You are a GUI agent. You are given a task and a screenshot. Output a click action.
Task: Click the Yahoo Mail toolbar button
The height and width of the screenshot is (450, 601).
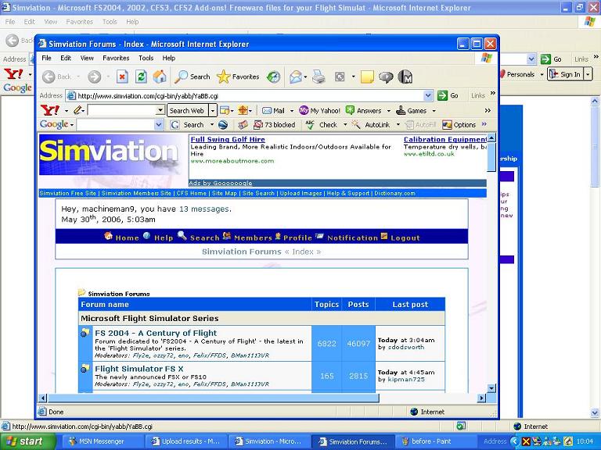[x=273, y=110]
